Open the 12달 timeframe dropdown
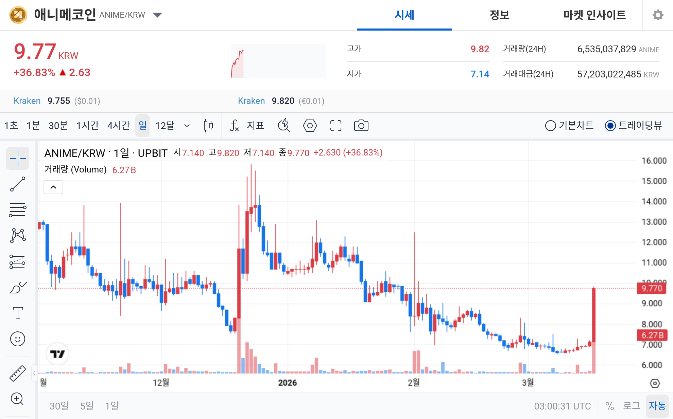 point(172,125)
